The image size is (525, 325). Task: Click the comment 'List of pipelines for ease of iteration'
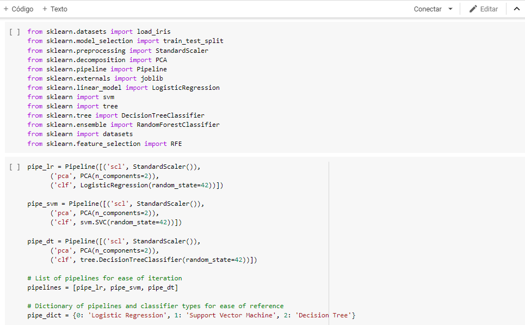[105, 278]
